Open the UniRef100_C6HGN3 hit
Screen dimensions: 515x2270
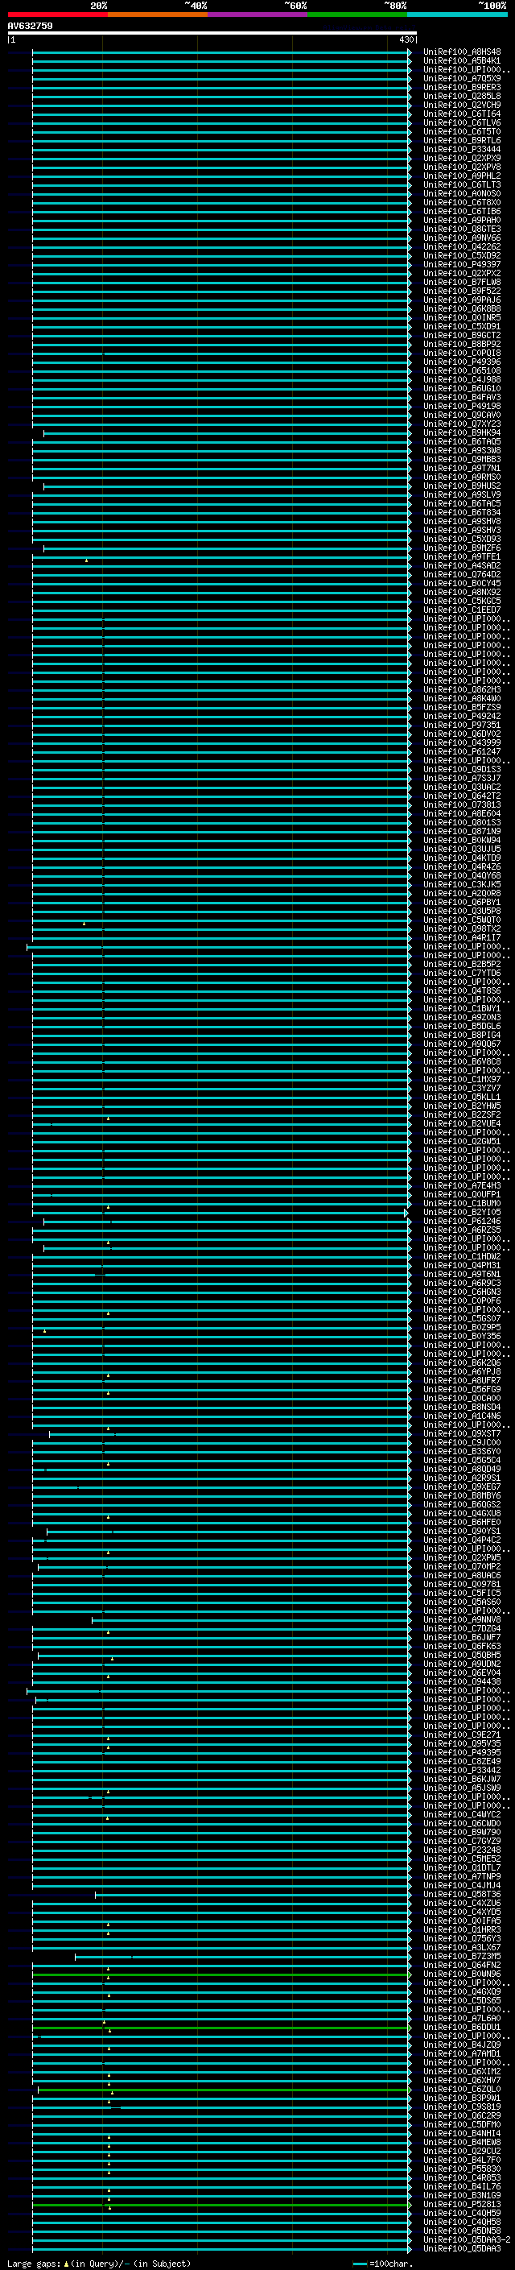(x=462, y=1292)
